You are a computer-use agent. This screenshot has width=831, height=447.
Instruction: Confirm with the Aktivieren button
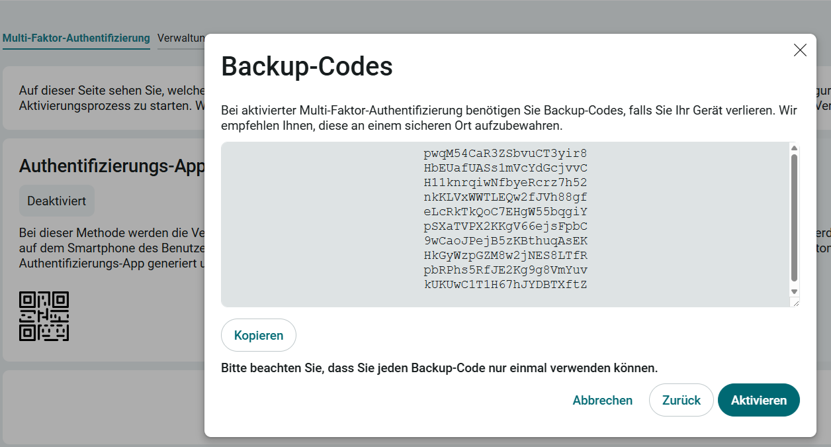[758, 400]
